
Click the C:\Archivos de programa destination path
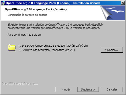pos(47,50)
